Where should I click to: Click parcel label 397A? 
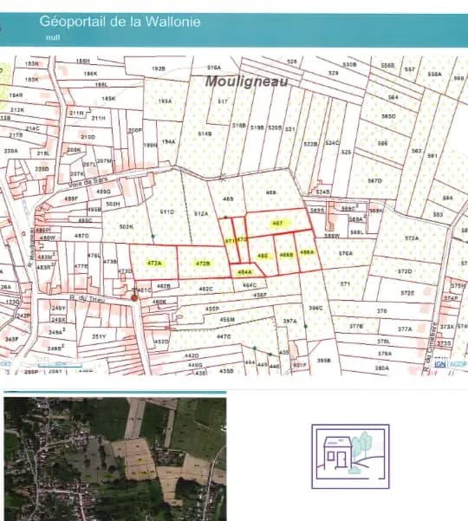pos(290,321)
